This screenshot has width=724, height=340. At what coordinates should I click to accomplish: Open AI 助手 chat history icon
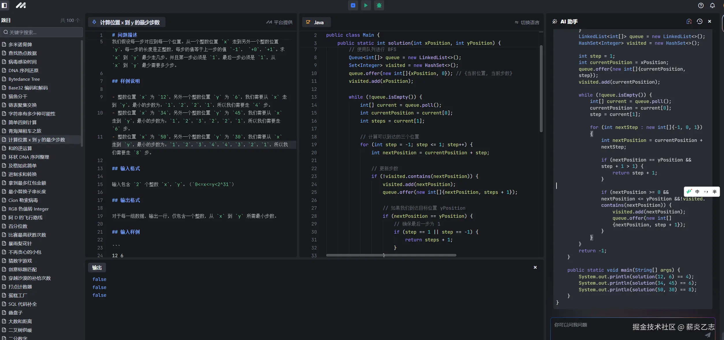point(699,21)
